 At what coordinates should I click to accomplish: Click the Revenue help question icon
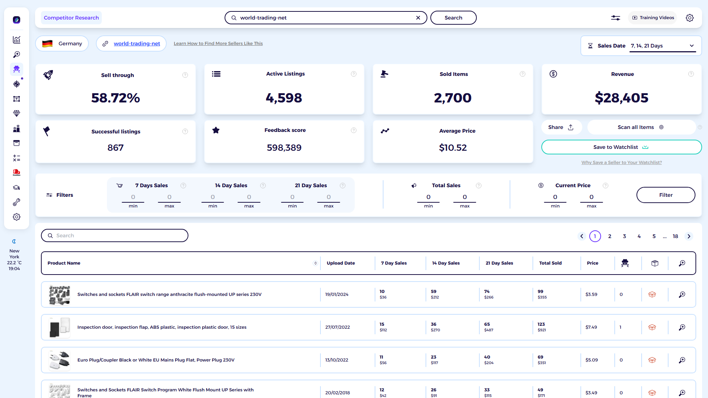(x=691, y=74)
